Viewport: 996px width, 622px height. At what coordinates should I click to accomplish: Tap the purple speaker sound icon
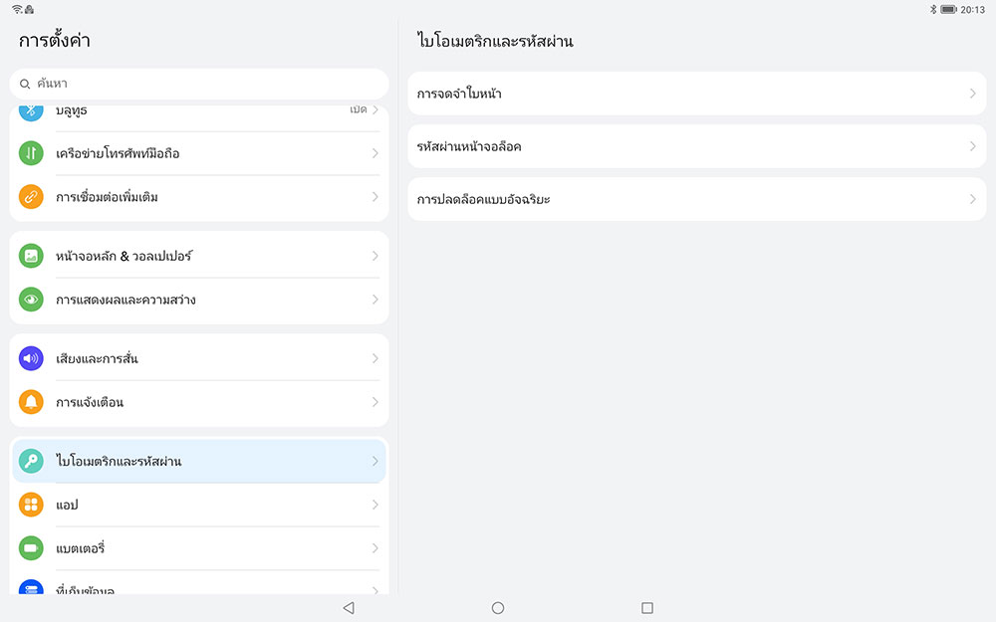coord(31,358)
